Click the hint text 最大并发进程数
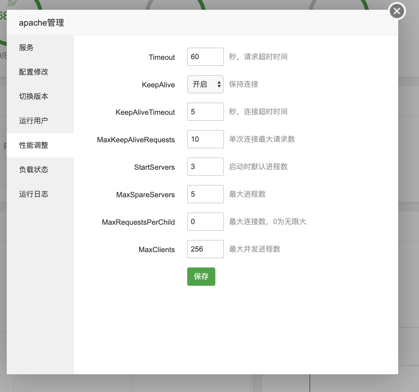This screenshot has height=392, width=419. click(255, 249)
